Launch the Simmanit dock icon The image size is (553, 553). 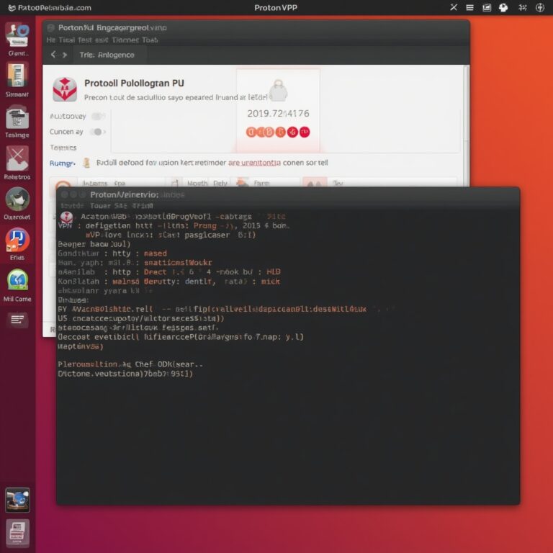[17, 75]
